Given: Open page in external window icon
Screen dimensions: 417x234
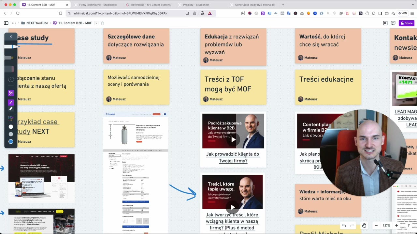Looking at the screenshot, I should click(x=187, y=13).
